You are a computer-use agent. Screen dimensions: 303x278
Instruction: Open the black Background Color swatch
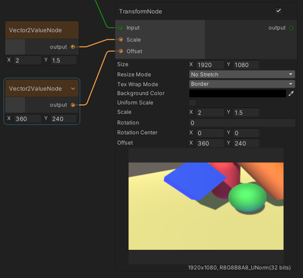pyautogui.click(x=237, y=94)
